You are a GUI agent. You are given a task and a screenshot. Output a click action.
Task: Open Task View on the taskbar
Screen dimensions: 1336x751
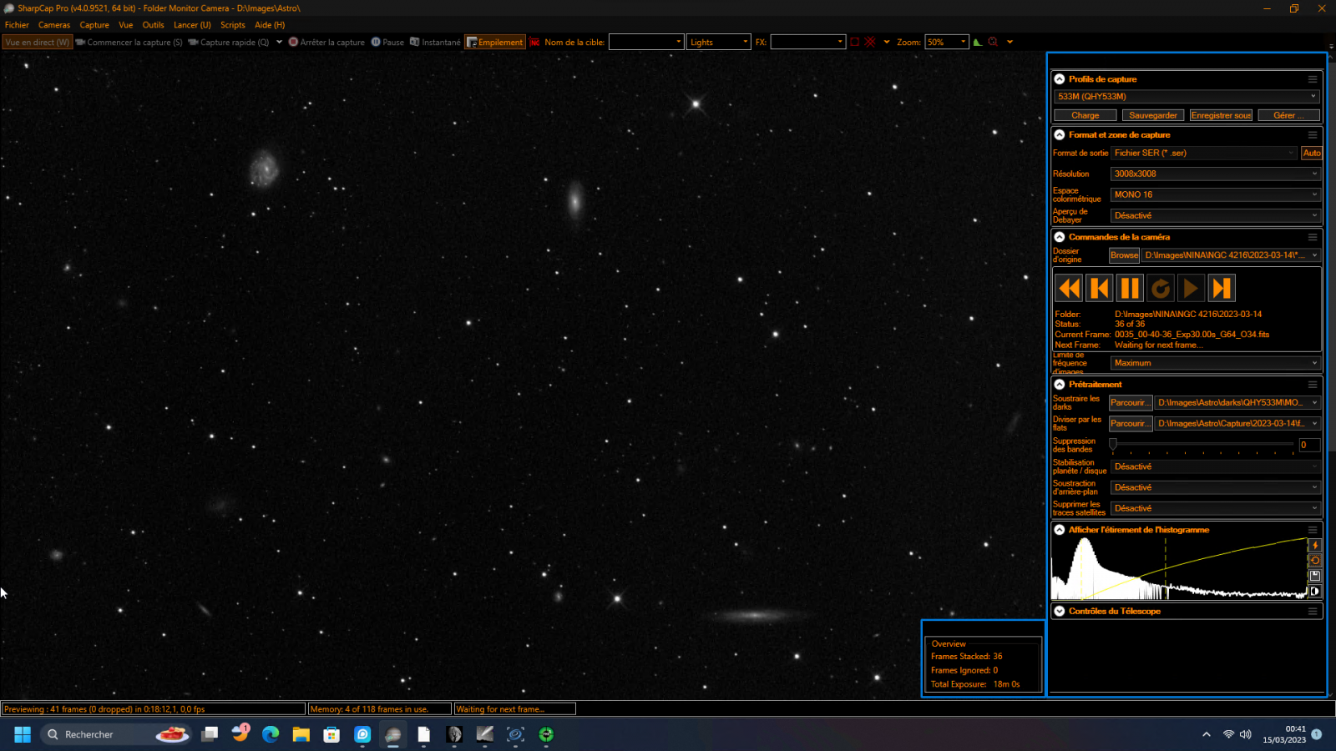(x=210, y=734)
